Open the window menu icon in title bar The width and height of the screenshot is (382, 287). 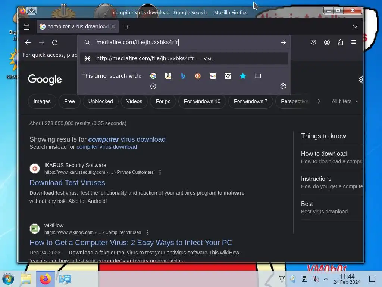coord(32,10)
